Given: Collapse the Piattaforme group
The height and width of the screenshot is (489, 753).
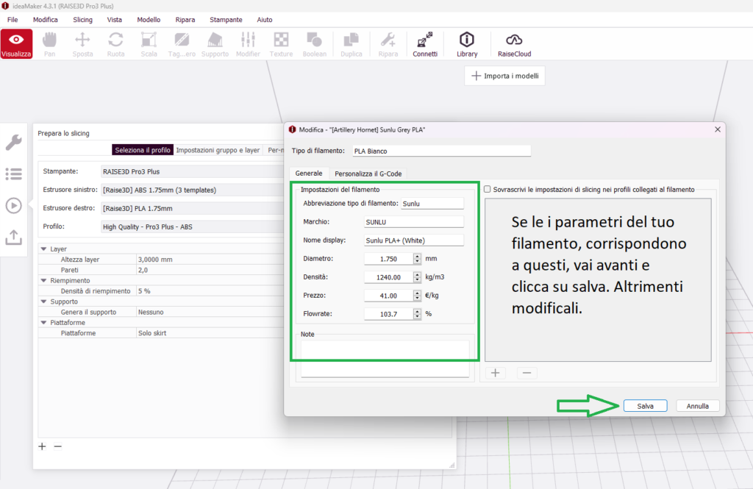Looking at the screenshot, I should click(x=43, y=323).
